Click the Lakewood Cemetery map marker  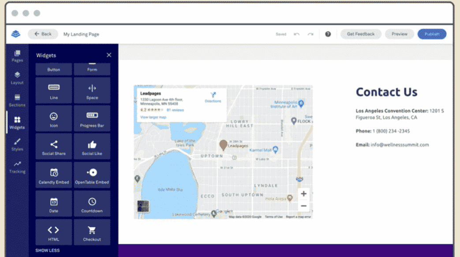pos(214,214)
